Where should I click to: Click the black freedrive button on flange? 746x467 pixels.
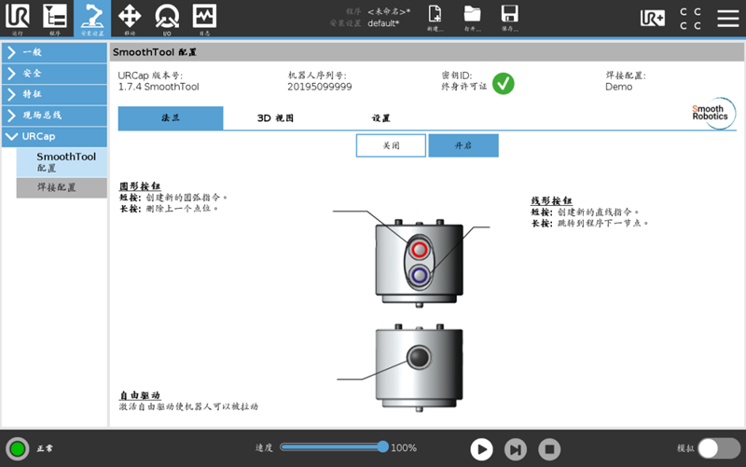[x=419, y=357]
